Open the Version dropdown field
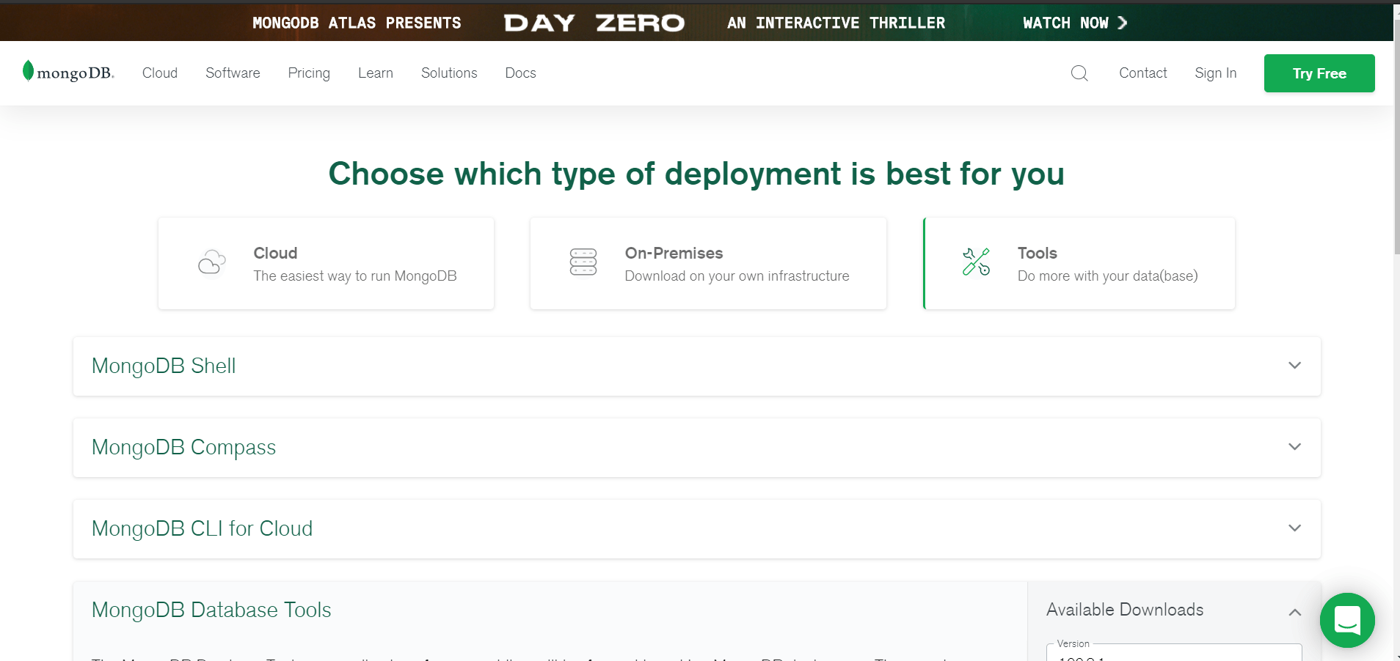The height and width of the screenshot is (661, 1400). 1174,653
